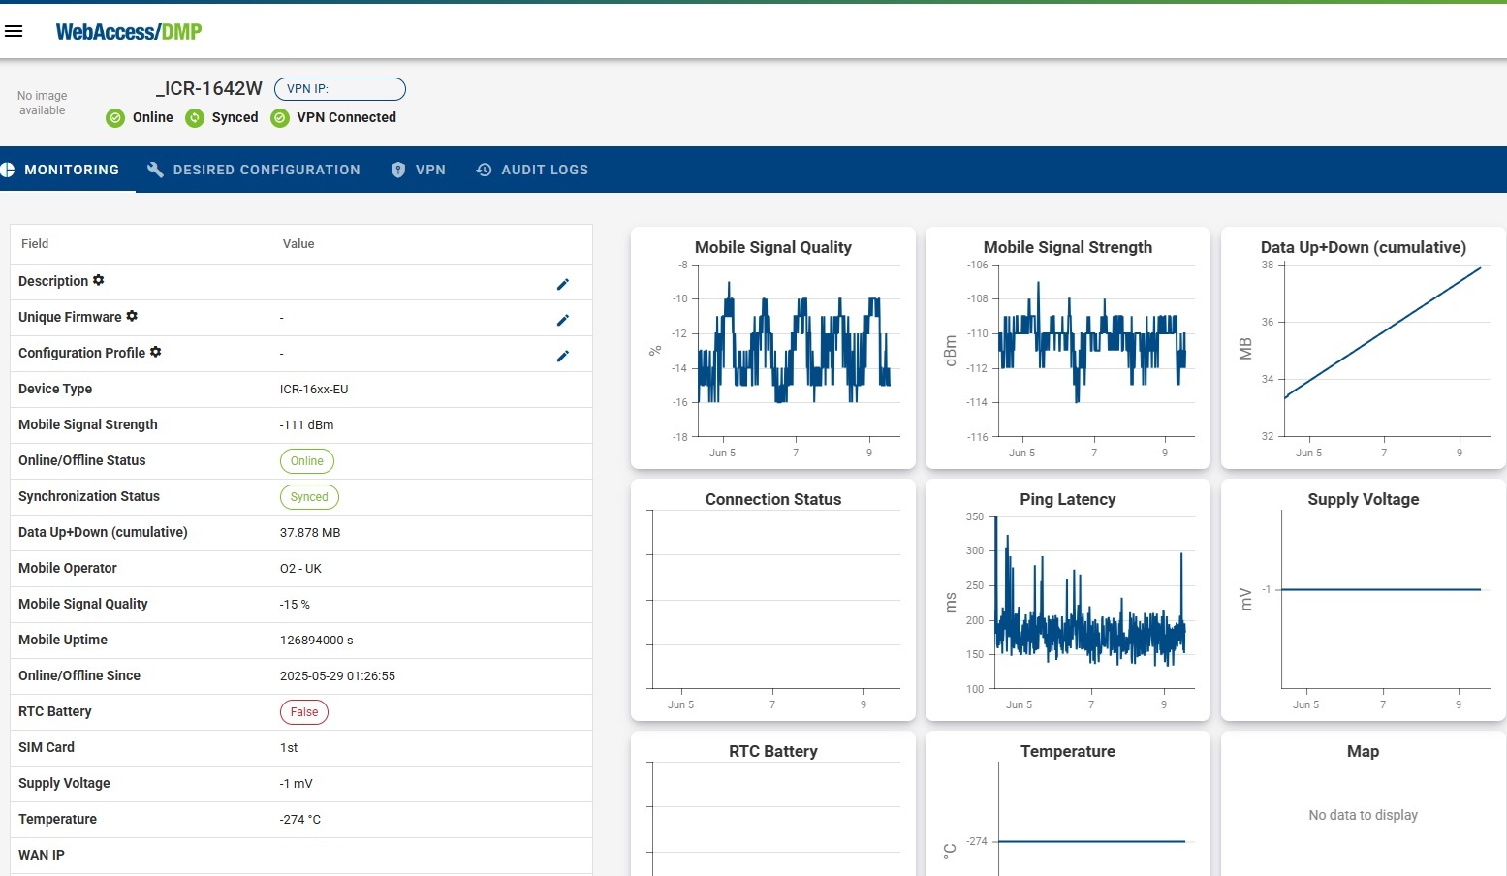Screen dimensions: 1507x876
Task: Go to the VPN tab
Action: [419, 170]
